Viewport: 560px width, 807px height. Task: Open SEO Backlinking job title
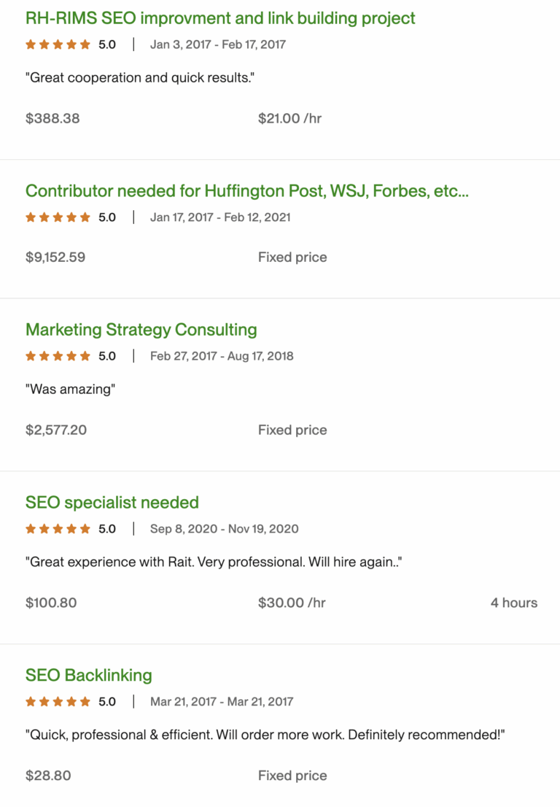click(x=88, y=676)
